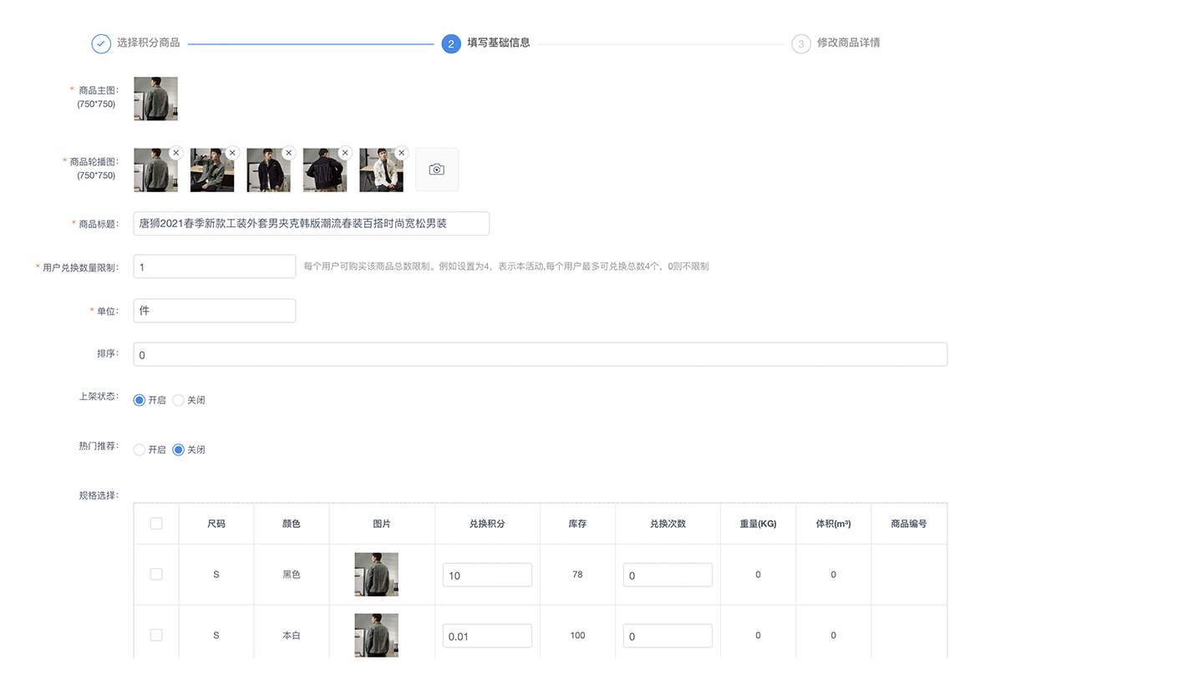Tick the checkbox for S 黑色 row

click(x=156, y=575)
